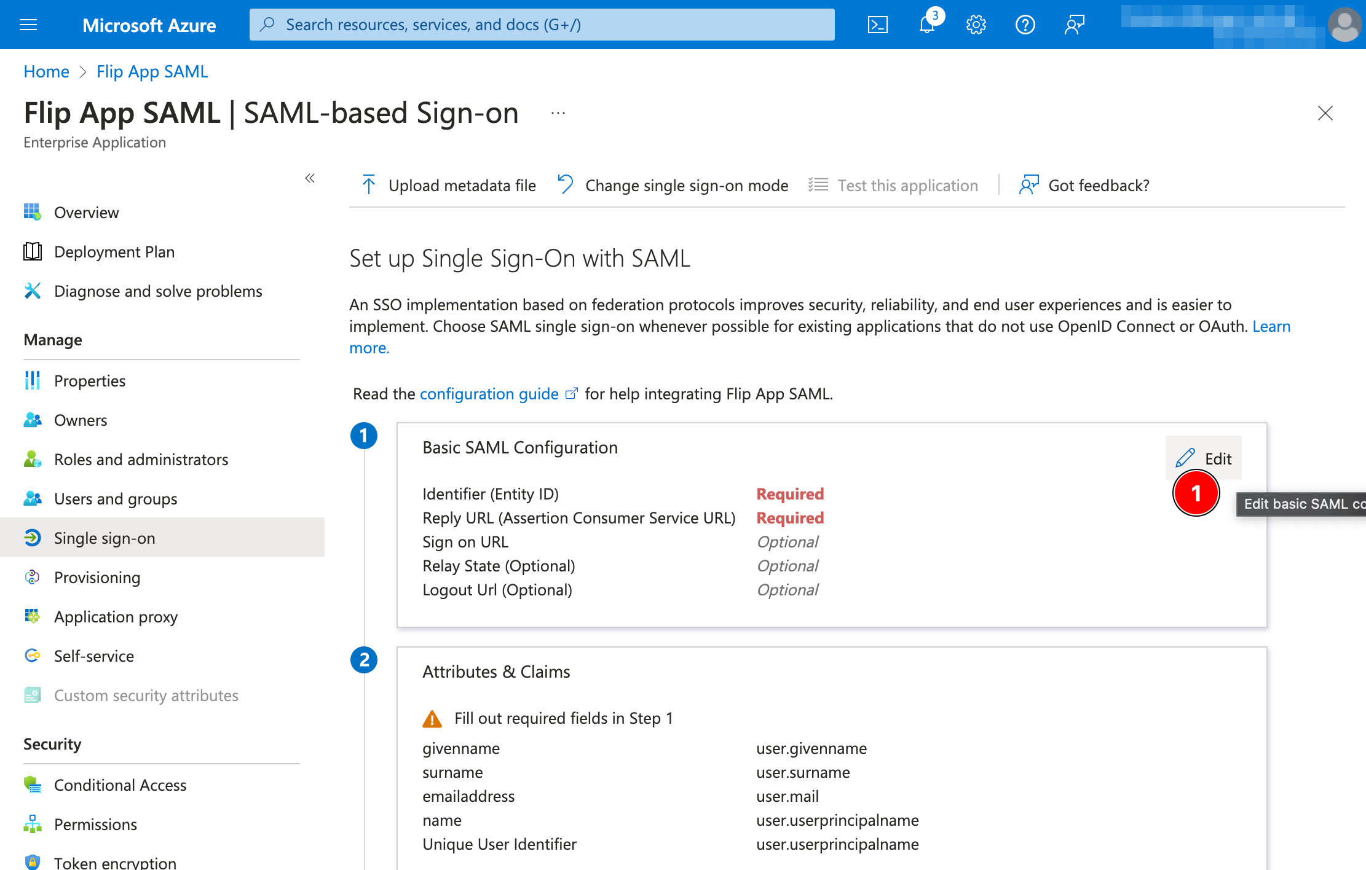Open Cloud Shell from the top bar
This screenshot has height=870, width=1366.
click(877, 25)
